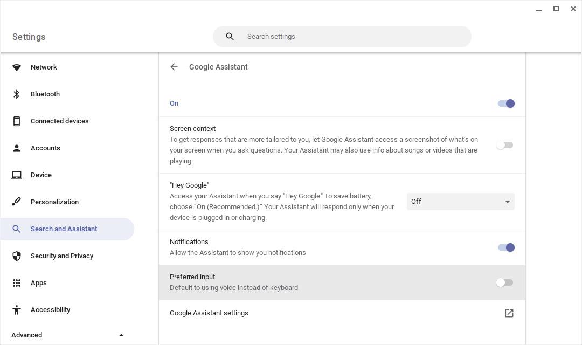Click the Accounts person icon
The image size is (582, 345).
[x=17, y=148]
